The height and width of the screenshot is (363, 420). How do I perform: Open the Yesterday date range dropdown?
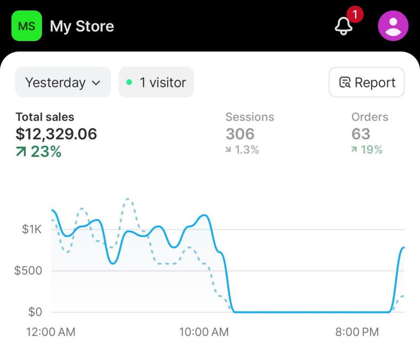click(63, 82)
